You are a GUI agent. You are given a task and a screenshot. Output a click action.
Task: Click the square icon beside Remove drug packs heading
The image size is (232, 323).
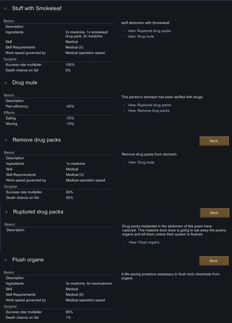coord(6,140)
